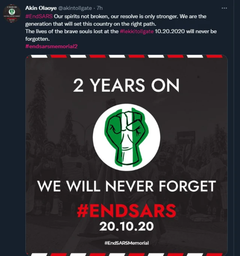
Task: Open the #endsarsmemorial2 hashtag
Action: [51, 46]
